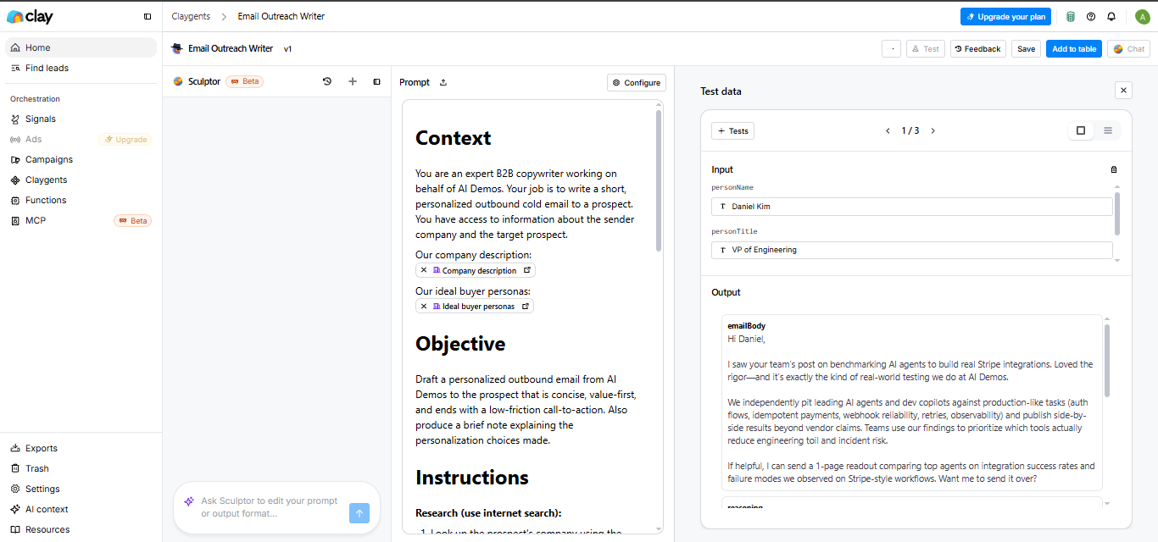
Task: Open the Home page in sidebar
Action: [x=81, y=47]
